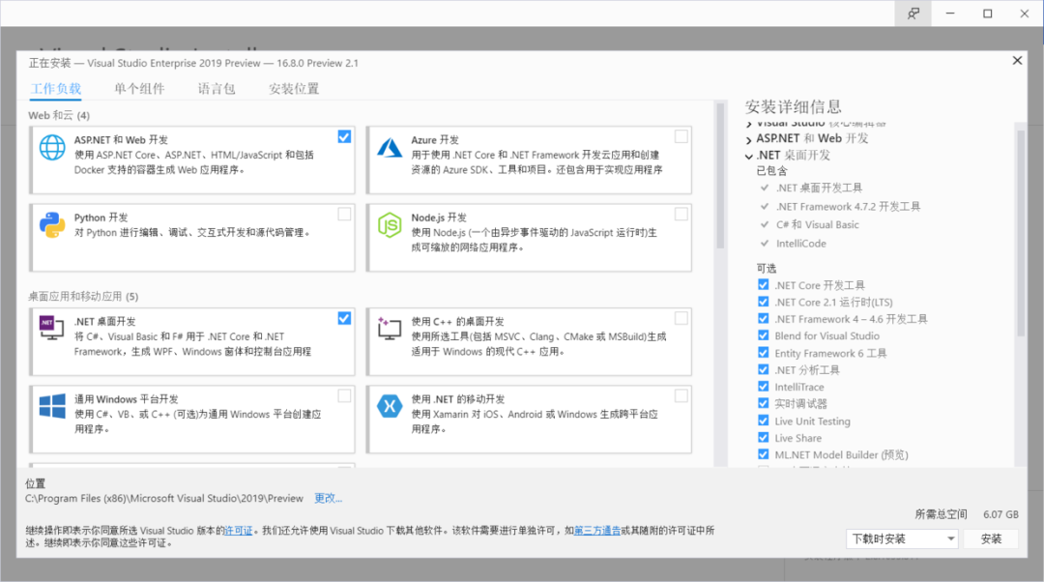Screen dimensions: 1044x582
Task: Check the Azure 开发 workload checkbox
Action: 681,136
